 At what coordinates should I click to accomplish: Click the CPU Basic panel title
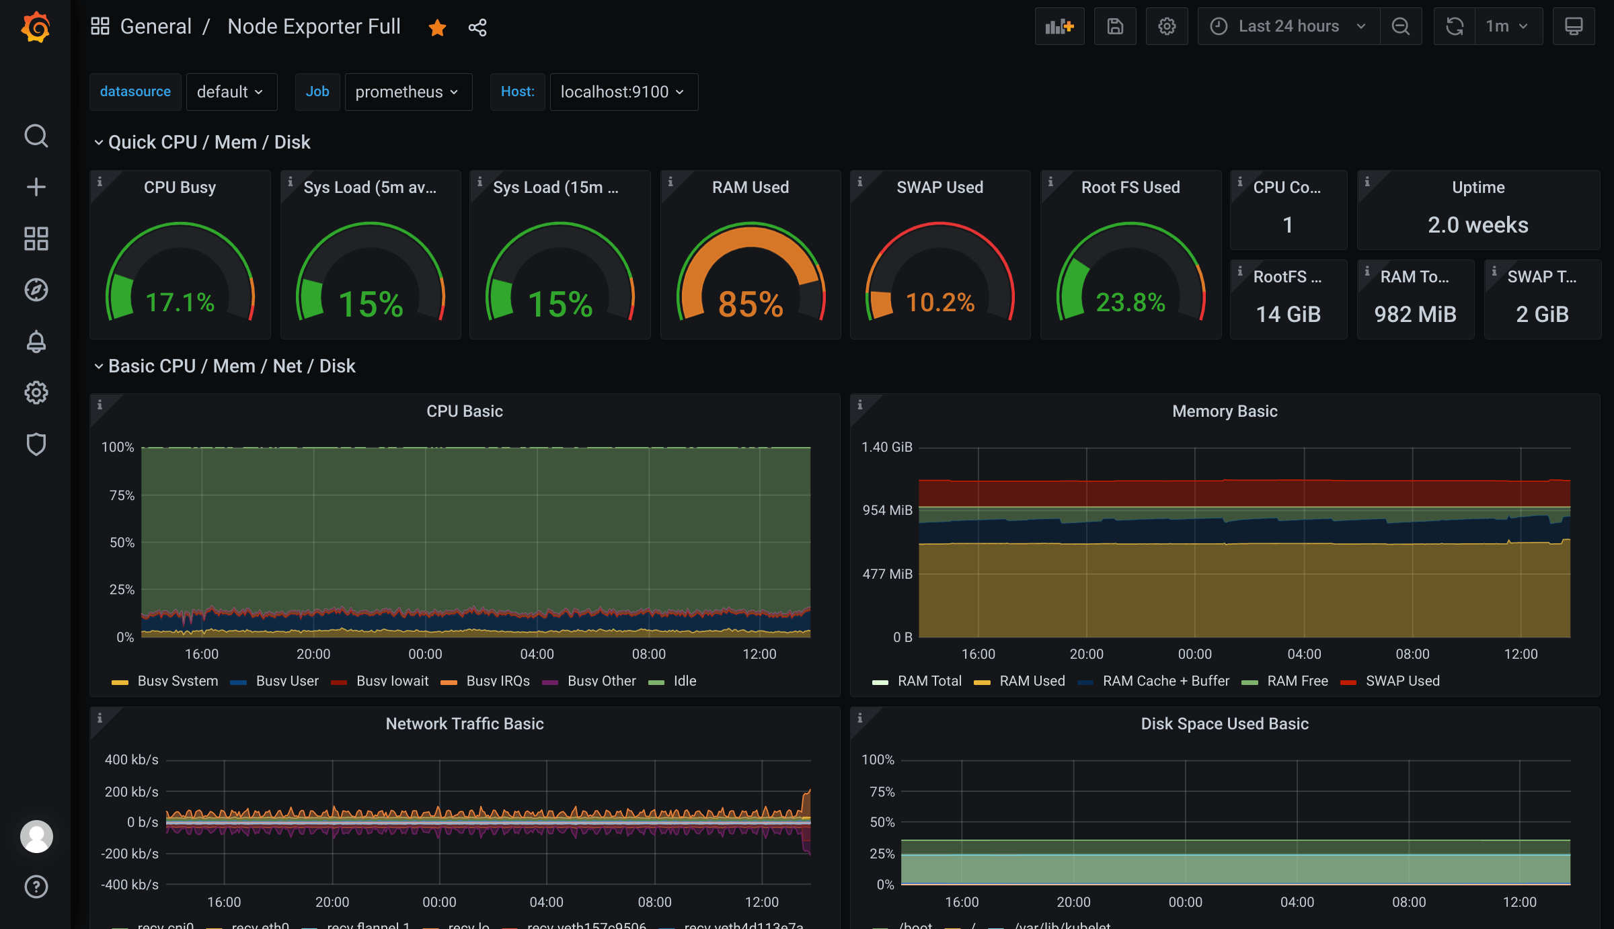coord(464,411)
